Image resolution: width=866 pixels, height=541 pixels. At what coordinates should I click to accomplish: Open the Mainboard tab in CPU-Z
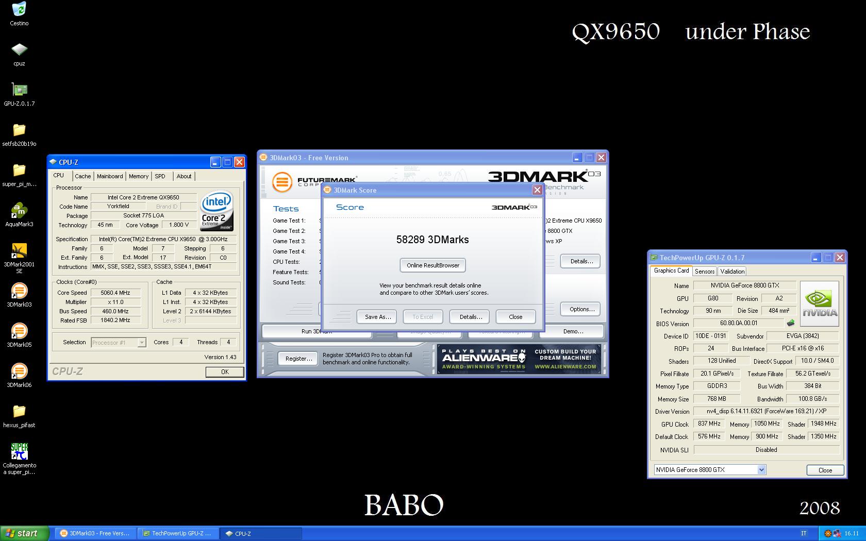tap(110, 176)
